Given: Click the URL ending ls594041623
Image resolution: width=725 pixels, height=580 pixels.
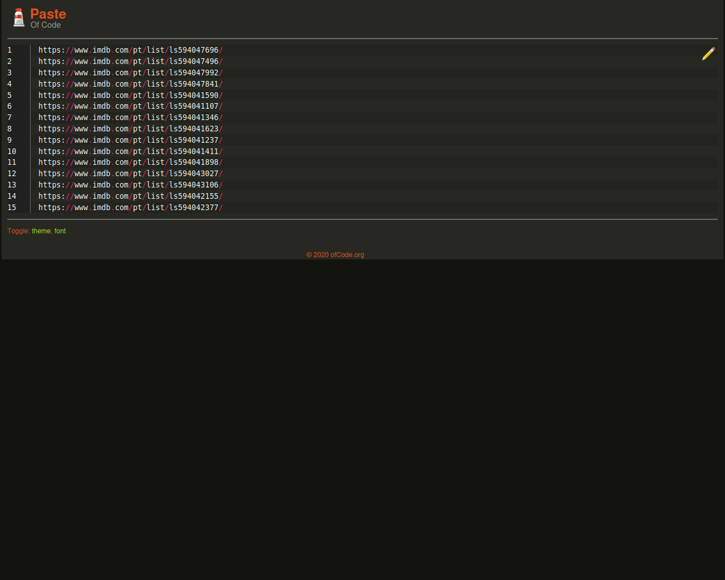Looking at the screenshot, I should (131, 129).
